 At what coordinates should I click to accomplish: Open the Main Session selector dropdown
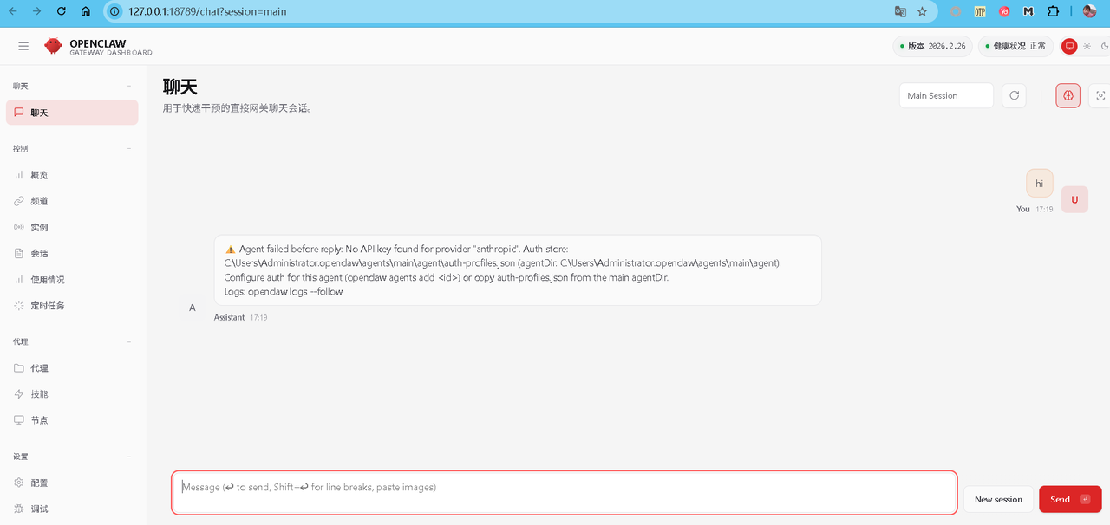(x=946, y=95)
